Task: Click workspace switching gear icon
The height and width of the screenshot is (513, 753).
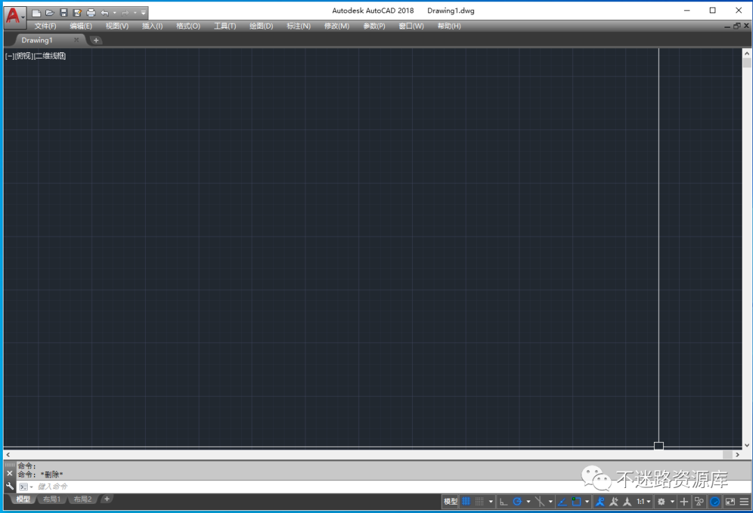Action: (661, 501)
